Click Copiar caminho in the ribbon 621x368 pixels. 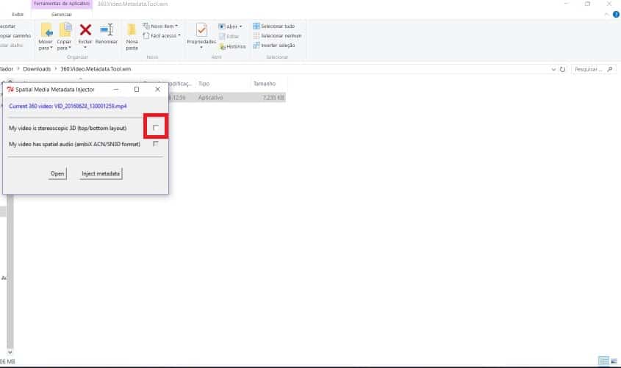click(x=15, y=35)
